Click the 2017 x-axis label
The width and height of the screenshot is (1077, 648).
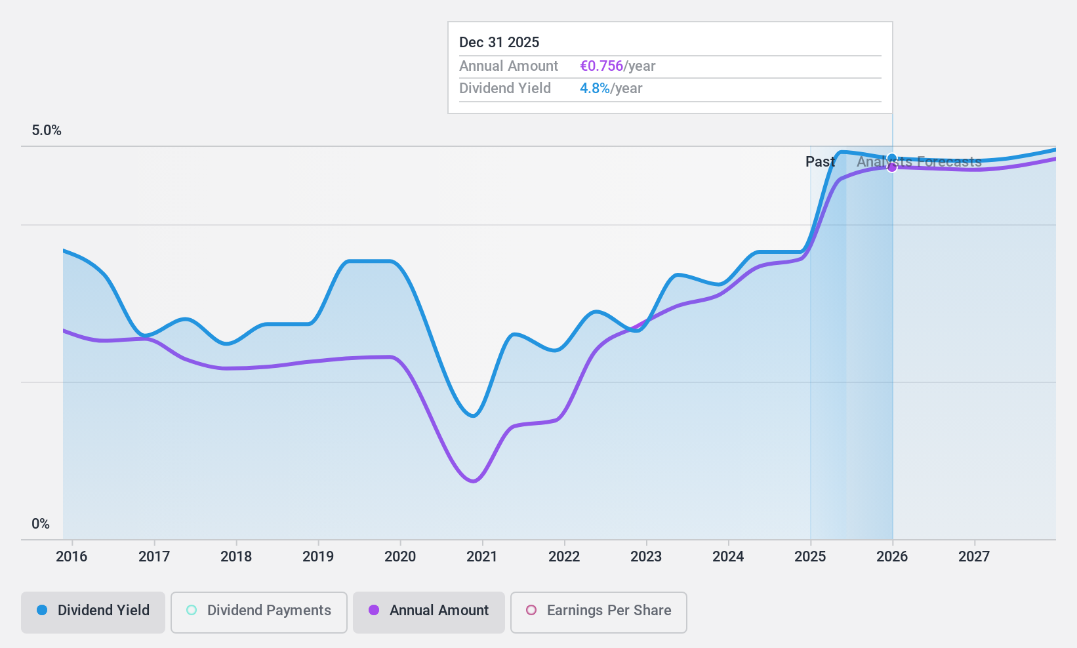tap(154, 557)
